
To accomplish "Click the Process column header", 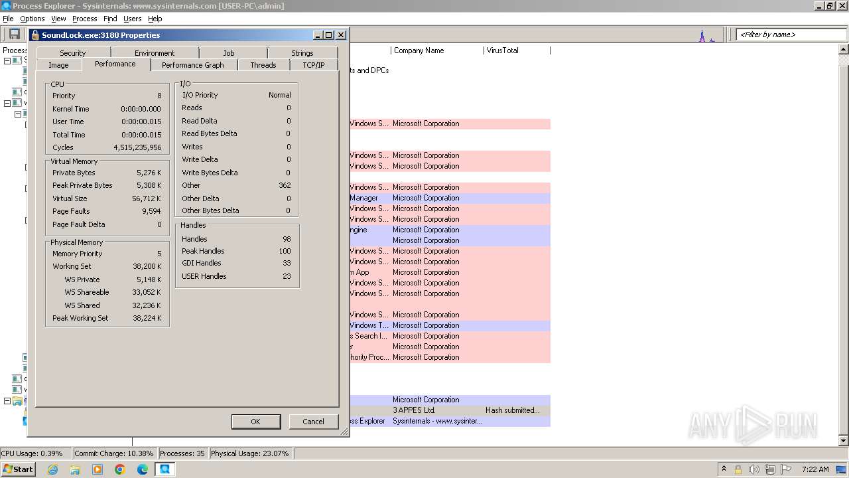I will click(x=14, y=50).
